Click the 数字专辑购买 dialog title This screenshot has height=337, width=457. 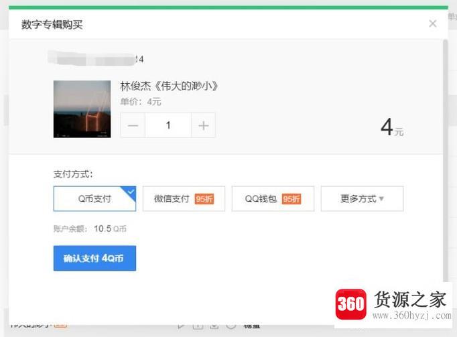pos(52,25)
